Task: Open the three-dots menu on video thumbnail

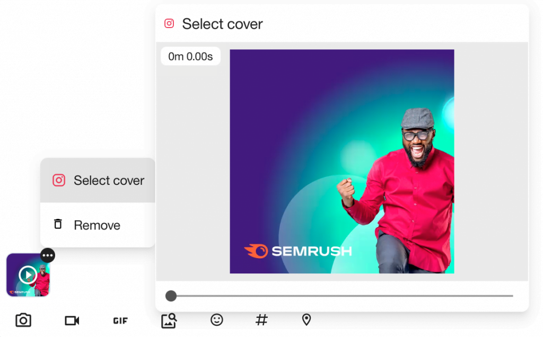Action: [48, 256]
